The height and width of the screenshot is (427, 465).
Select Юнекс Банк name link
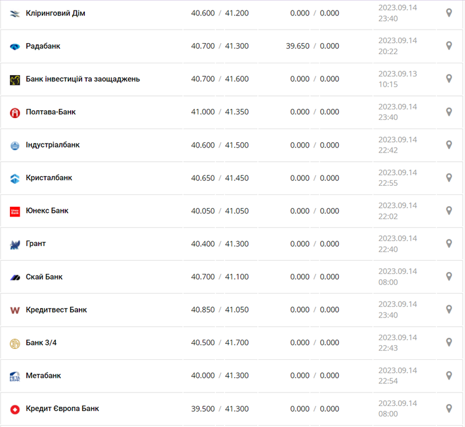(47, 211)
